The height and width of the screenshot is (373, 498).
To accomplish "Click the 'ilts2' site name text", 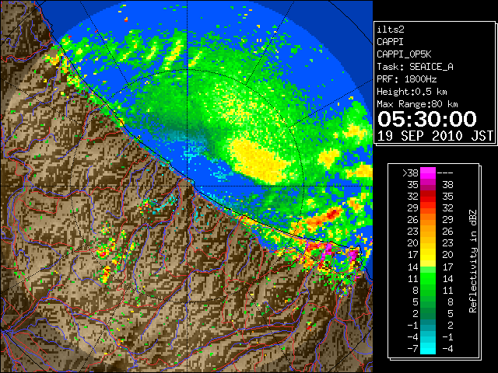I will 391,30.
